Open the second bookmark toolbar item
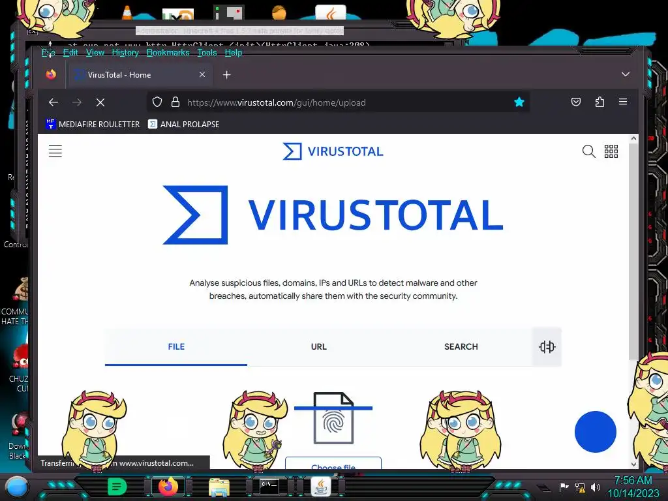 183,125
